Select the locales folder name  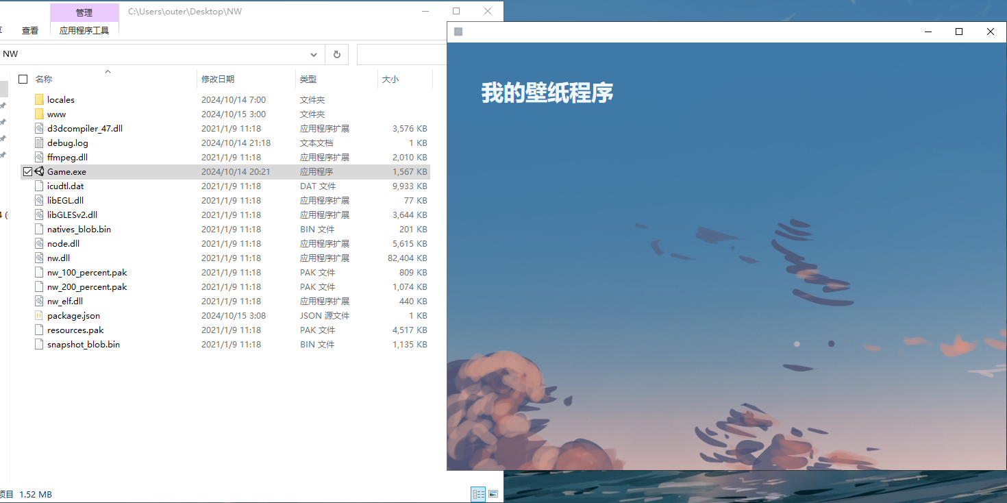(61, 100)
